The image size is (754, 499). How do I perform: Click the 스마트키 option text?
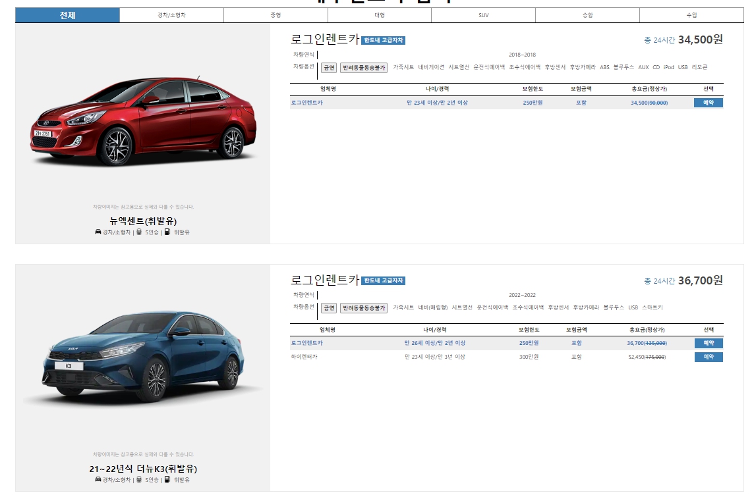[652, 307]
